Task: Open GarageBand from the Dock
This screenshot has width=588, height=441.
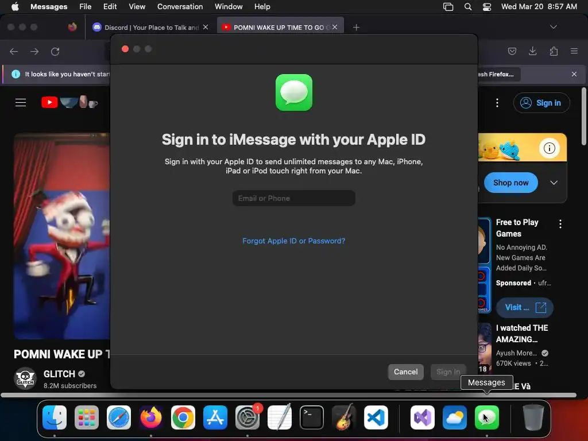Action: click(344, 417)
